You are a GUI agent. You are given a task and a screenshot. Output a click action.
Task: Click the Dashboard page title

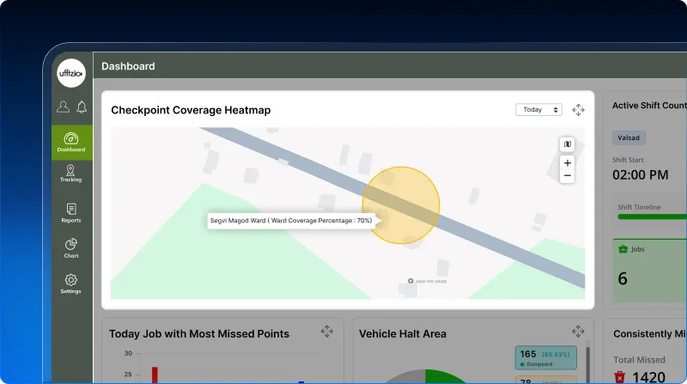pyautogui.click(x=128, y=66)
